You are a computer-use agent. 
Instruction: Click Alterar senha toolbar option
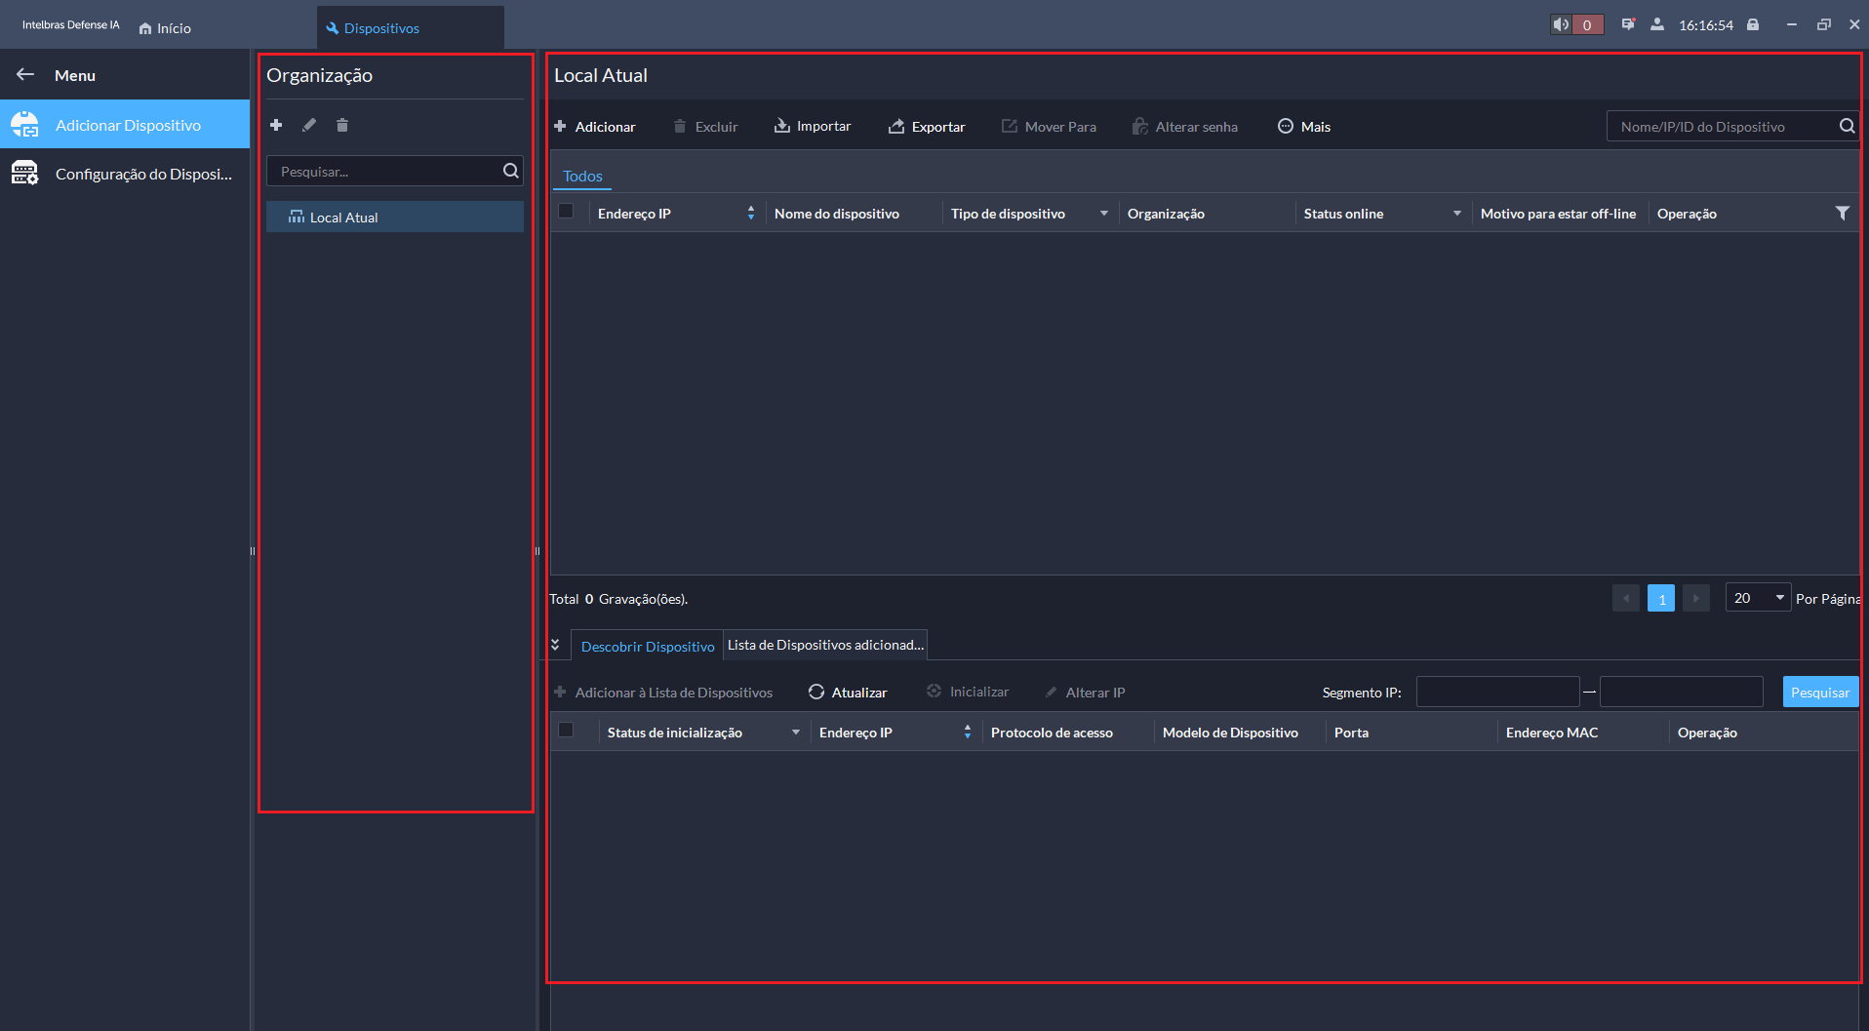tap(1185, 127)
